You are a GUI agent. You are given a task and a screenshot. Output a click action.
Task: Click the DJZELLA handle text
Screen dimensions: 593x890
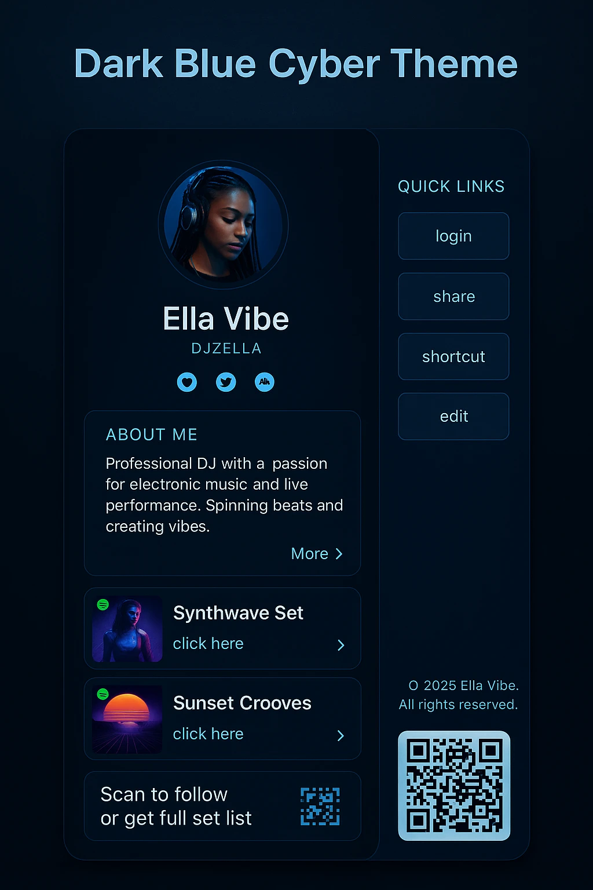click(226, 348)
